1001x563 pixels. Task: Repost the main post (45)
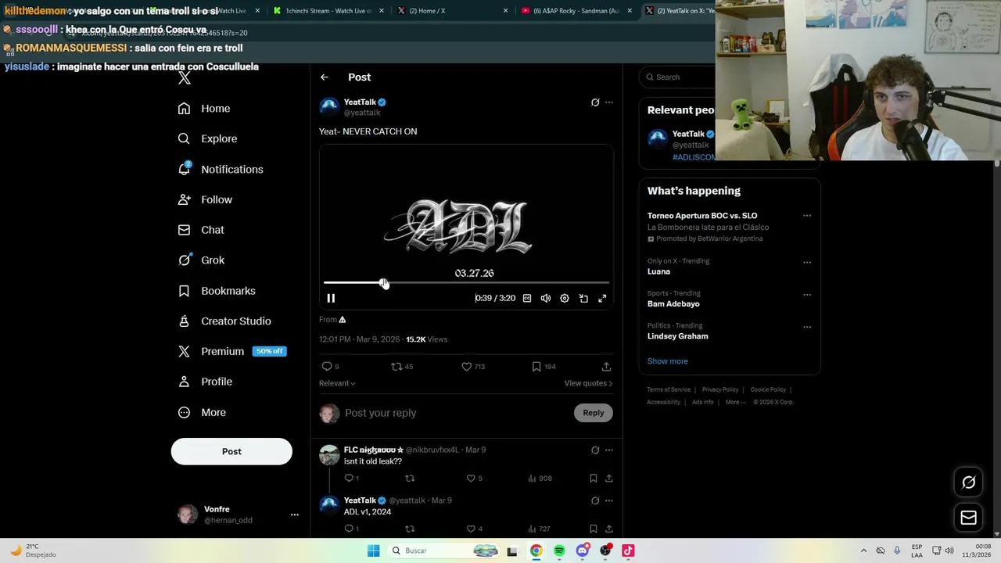pos(402,367)
